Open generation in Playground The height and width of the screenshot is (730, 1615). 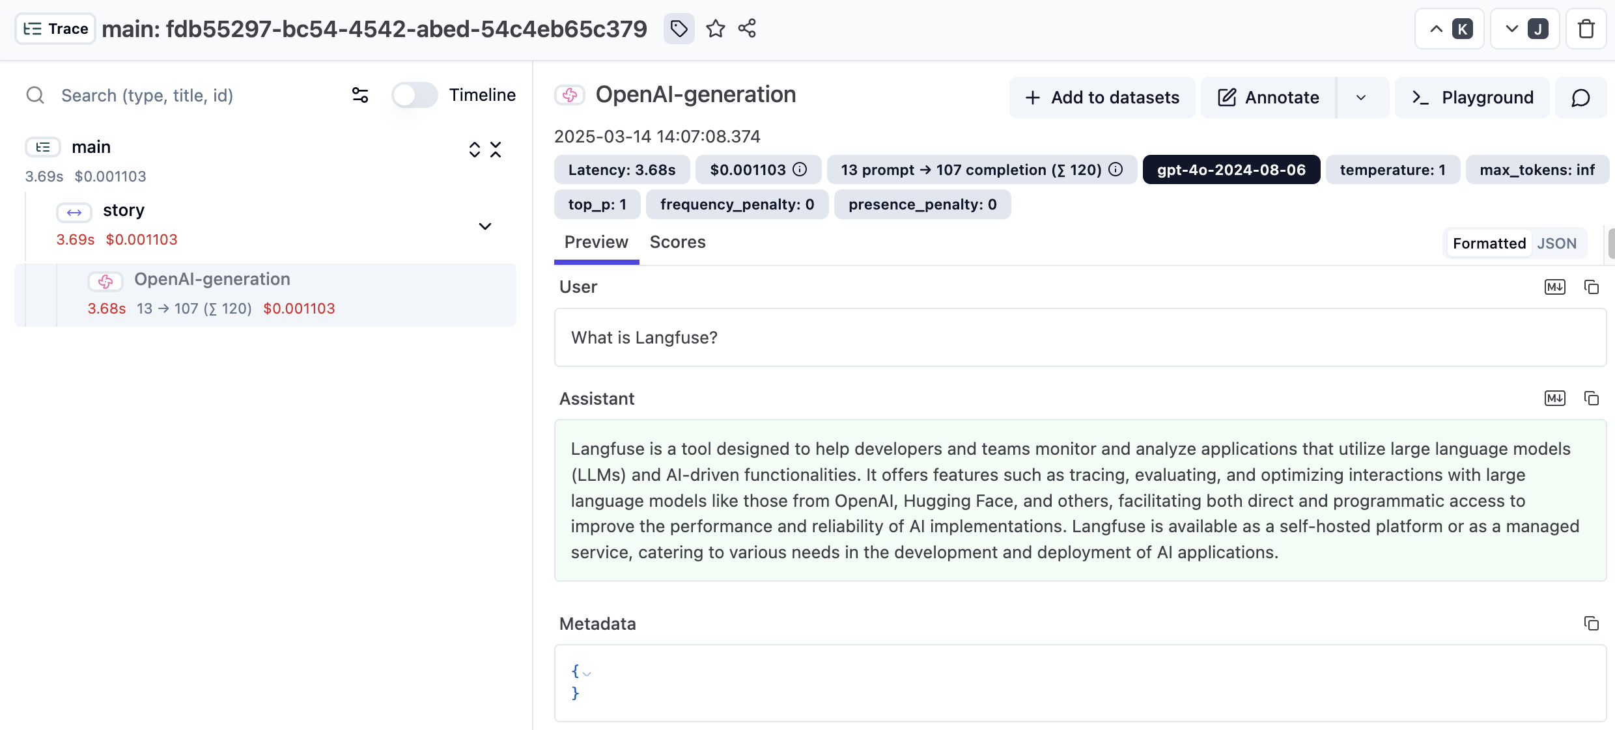pyautogui.click(x=1472, y=98)
